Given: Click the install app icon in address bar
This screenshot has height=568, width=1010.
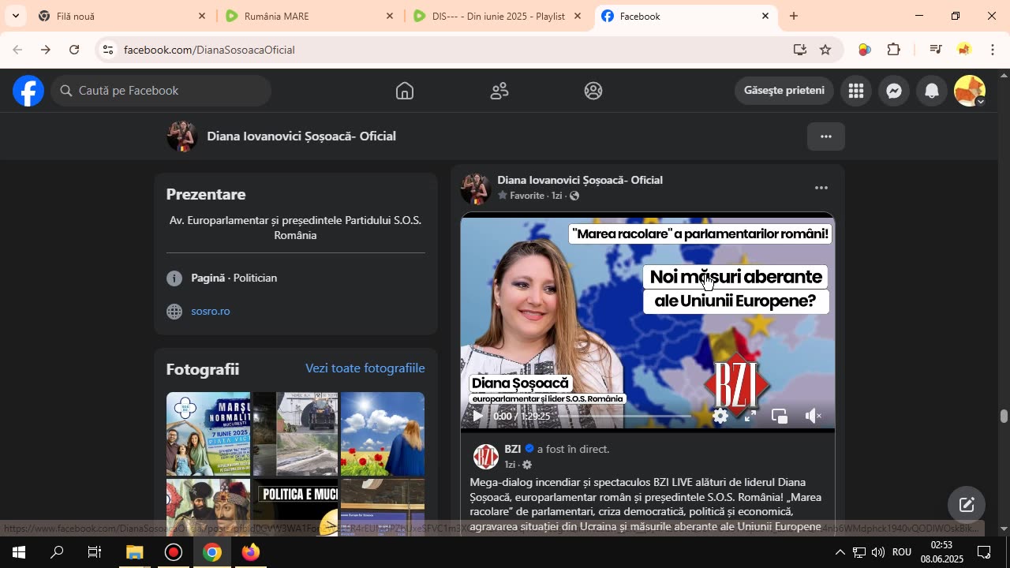Looking at the screenshot, I should pos(800,50).
